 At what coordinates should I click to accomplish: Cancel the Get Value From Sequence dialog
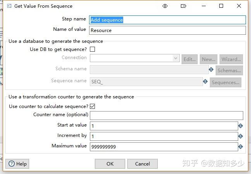(143, 164)
